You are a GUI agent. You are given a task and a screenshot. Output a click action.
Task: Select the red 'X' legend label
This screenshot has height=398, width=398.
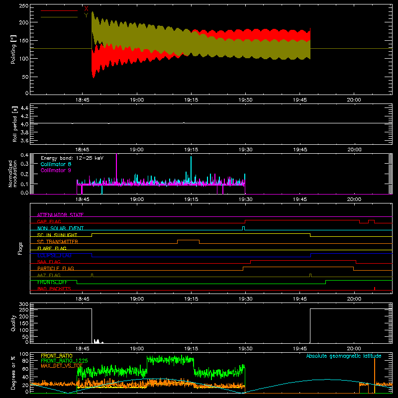(86, 9)
